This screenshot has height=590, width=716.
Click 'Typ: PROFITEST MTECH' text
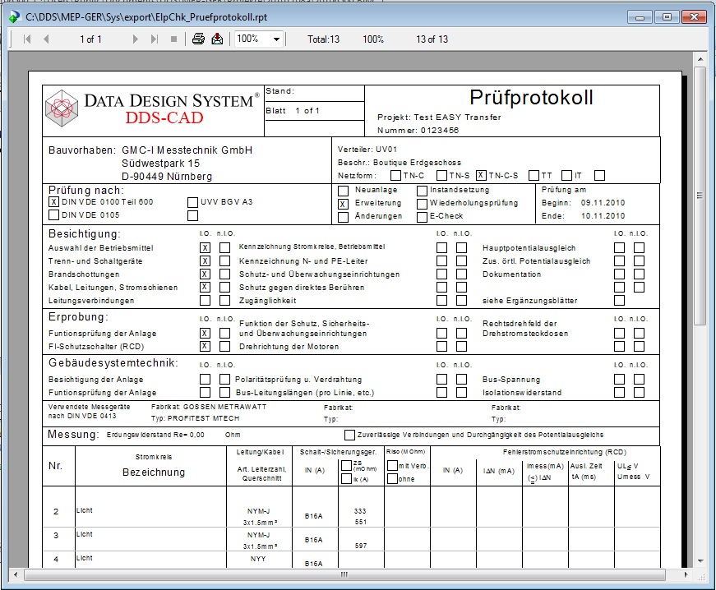click(195, 418)
